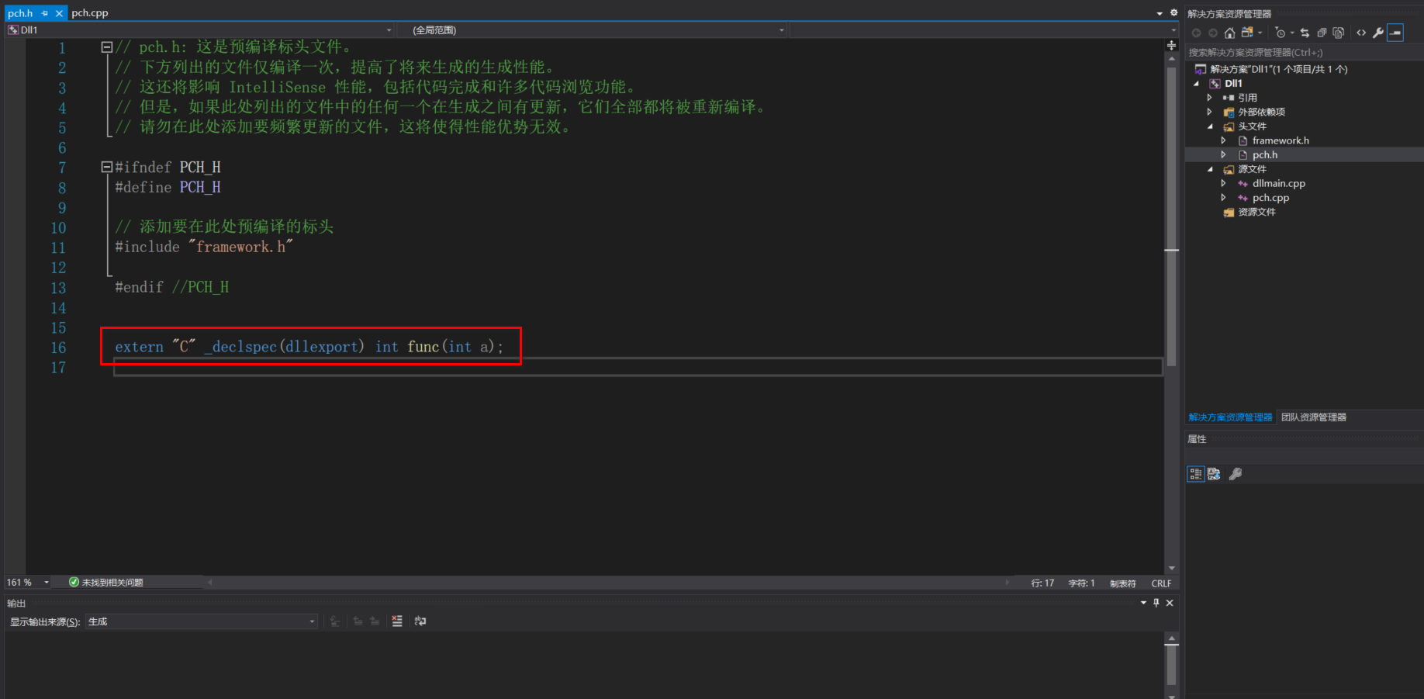Go Home in Solution Explorer toolbar
The image size is (1424, 699).
point(1229,33)
